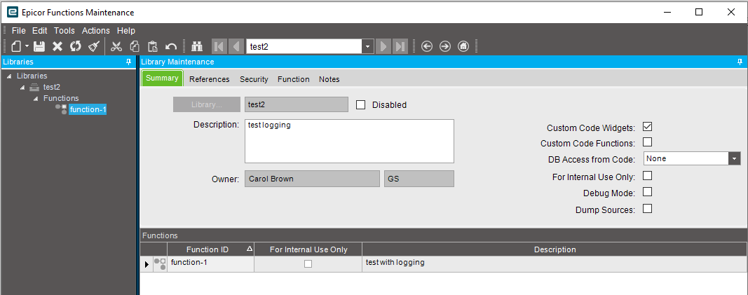This screenshot has width=748, height=295.
Task: Select function-1 cell in Functions grid
Action: [211, 264]
